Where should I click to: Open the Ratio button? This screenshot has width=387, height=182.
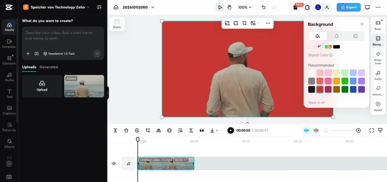tap(117, 24)
